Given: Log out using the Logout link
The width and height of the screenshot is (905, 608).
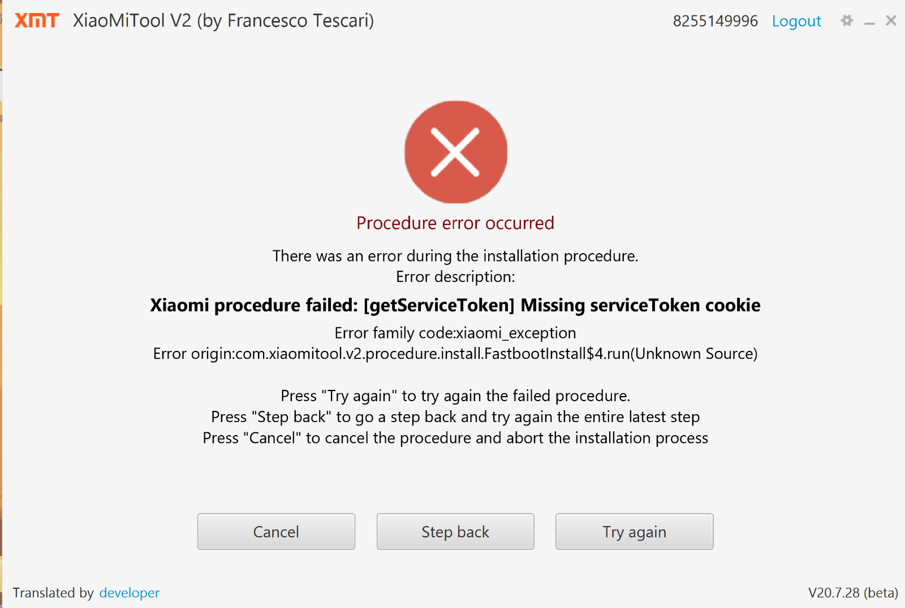Looking at the screenshot, I should (796, 21).
